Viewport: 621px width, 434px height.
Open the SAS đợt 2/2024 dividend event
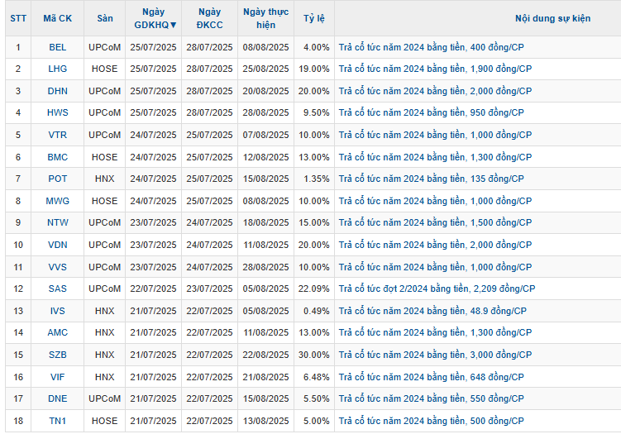pyautogui.click(x=437, y=289)
